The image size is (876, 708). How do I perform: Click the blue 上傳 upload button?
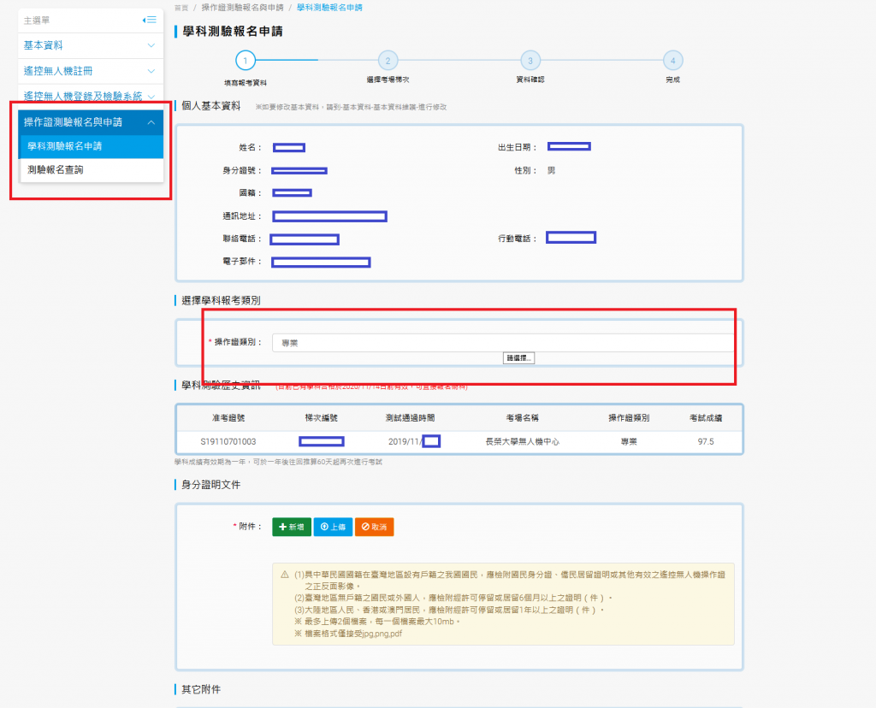pyautogui.click(x=333, y=528)
